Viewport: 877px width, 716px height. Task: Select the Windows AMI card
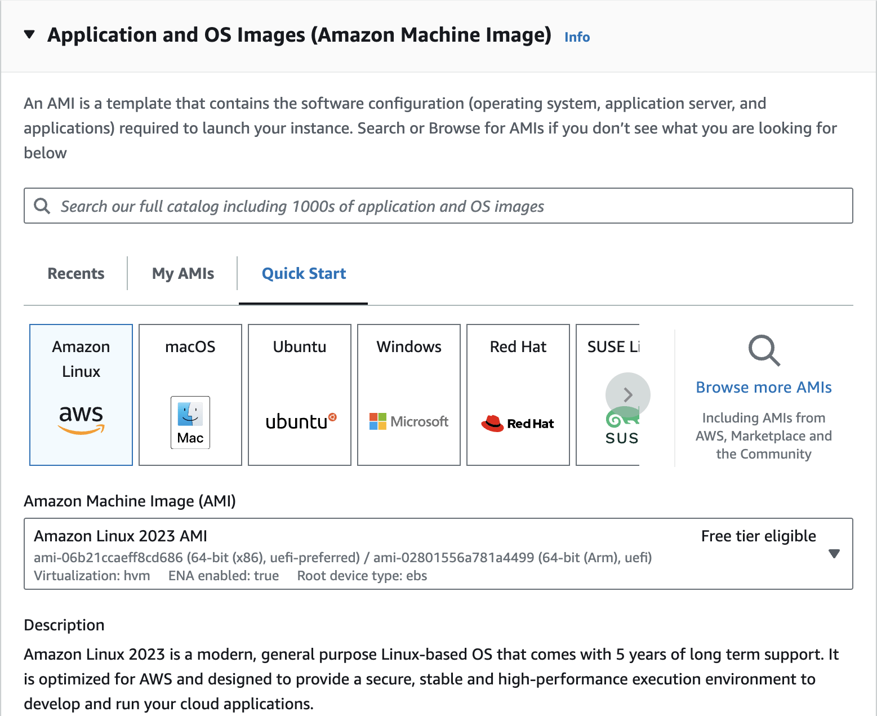tap(409, 394)
